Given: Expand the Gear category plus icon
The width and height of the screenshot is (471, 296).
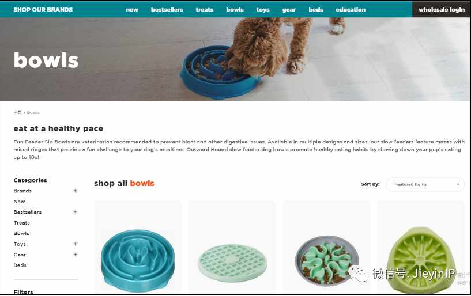Looking at the screenshot, I should point(75,255).
